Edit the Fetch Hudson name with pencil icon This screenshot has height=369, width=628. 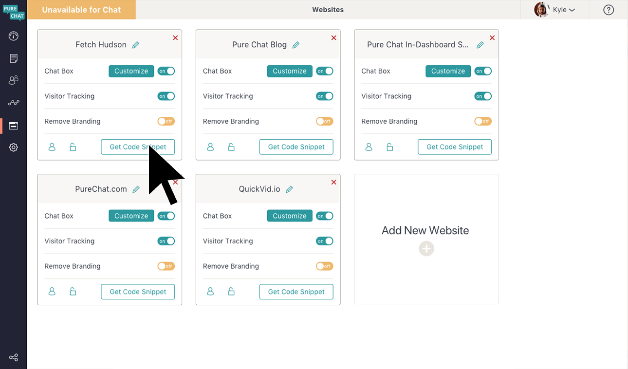(x=136, y=45)
